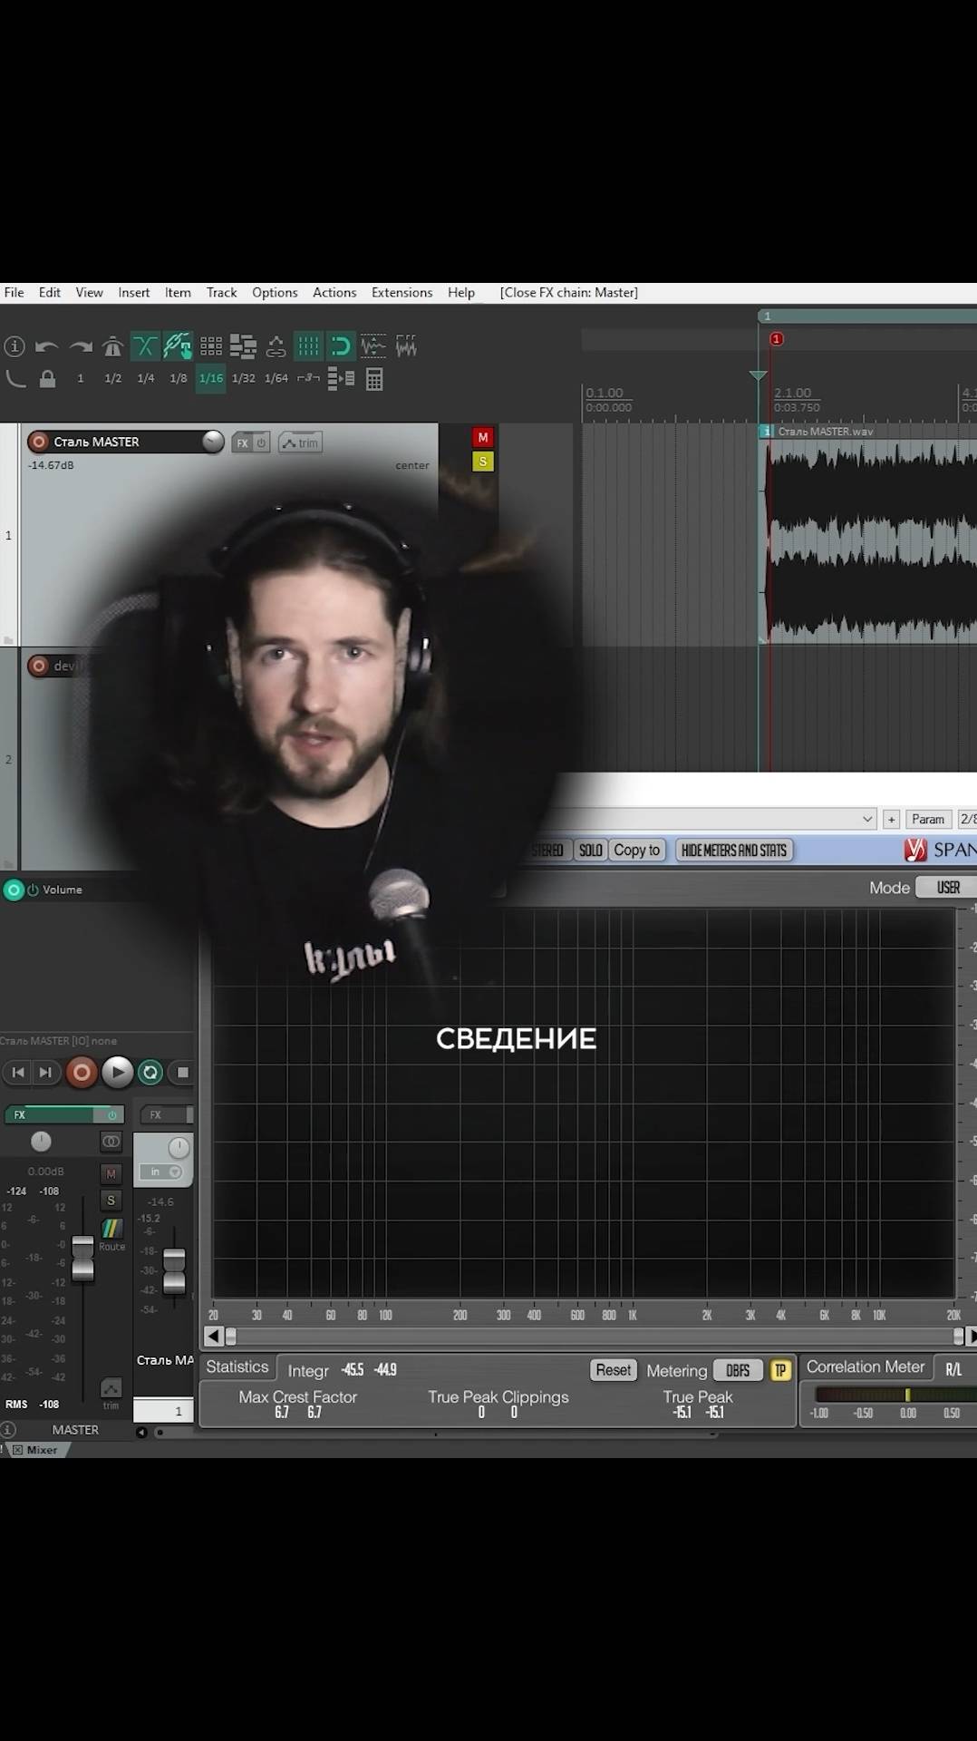
Task: Set grid division to 1/4
Action: click(146, 378)
